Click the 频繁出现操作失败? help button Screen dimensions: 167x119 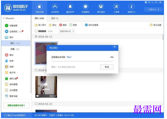point(16,105)
